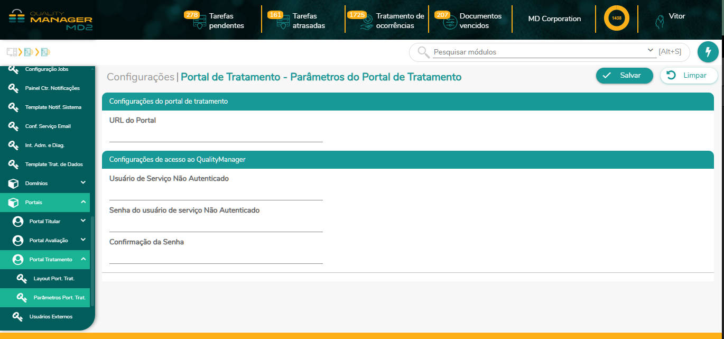Click the 1438 circular counter
Viewport: 724px width, 339px height.
(x=616, y=18)
